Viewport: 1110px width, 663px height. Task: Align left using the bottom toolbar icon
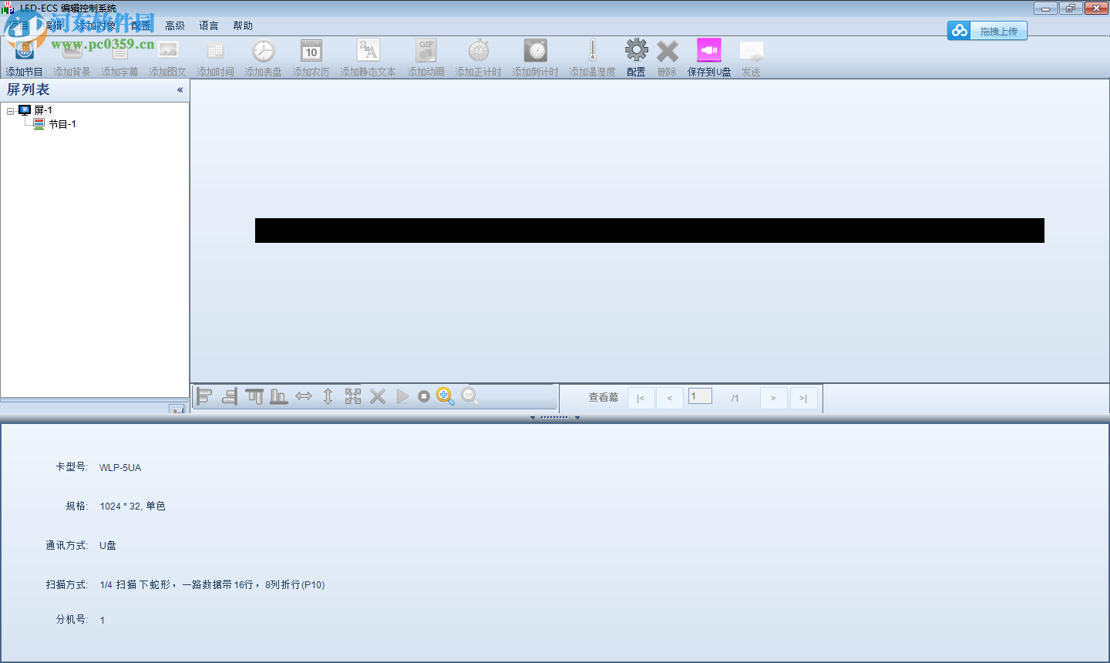[205, 396]
